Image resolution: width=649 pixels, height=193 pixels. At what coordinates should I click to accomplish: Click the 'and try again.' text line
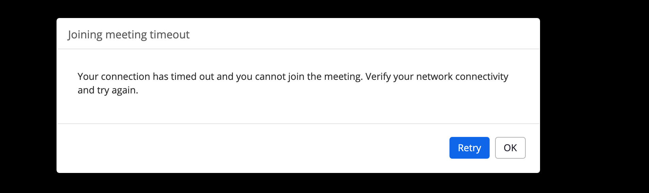108,90
